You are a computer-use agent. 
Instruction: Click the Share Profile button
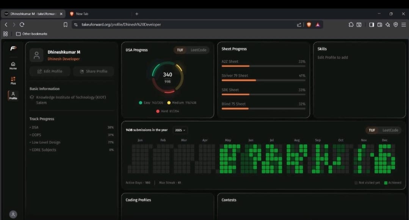(x=93, y=71)
